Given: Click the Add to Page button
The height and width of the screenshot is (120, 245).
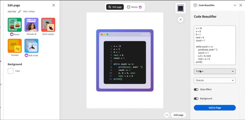Looking at the screenshot, I should (215, 108).
